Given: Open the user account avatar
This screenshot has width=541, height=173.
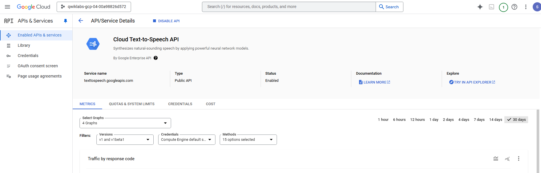Looking at the screenshot, I should (537, 7).
